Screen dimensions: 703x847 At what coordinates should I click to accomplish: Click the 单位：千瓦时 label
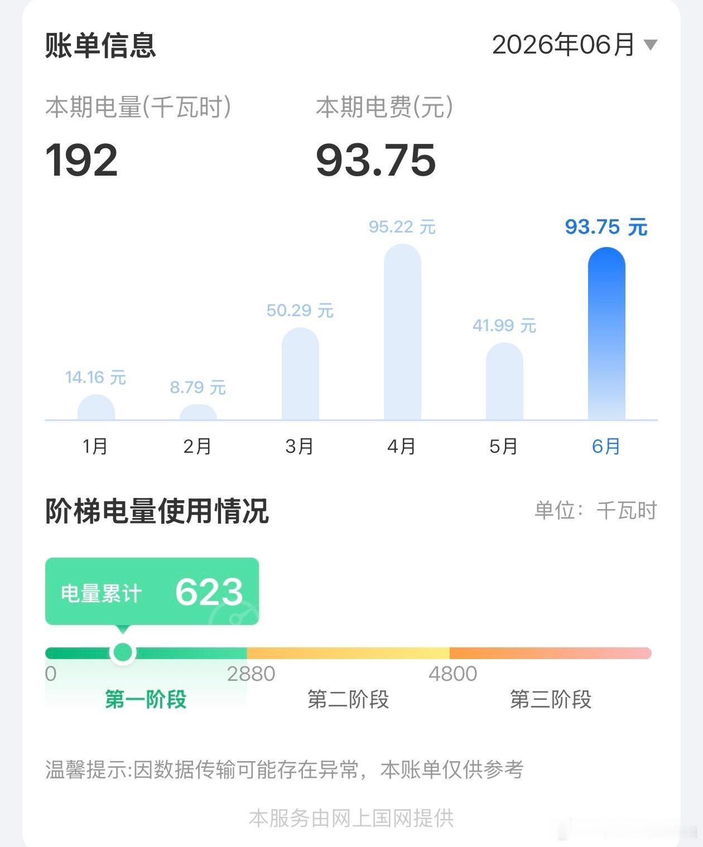[x=596, y=510]
